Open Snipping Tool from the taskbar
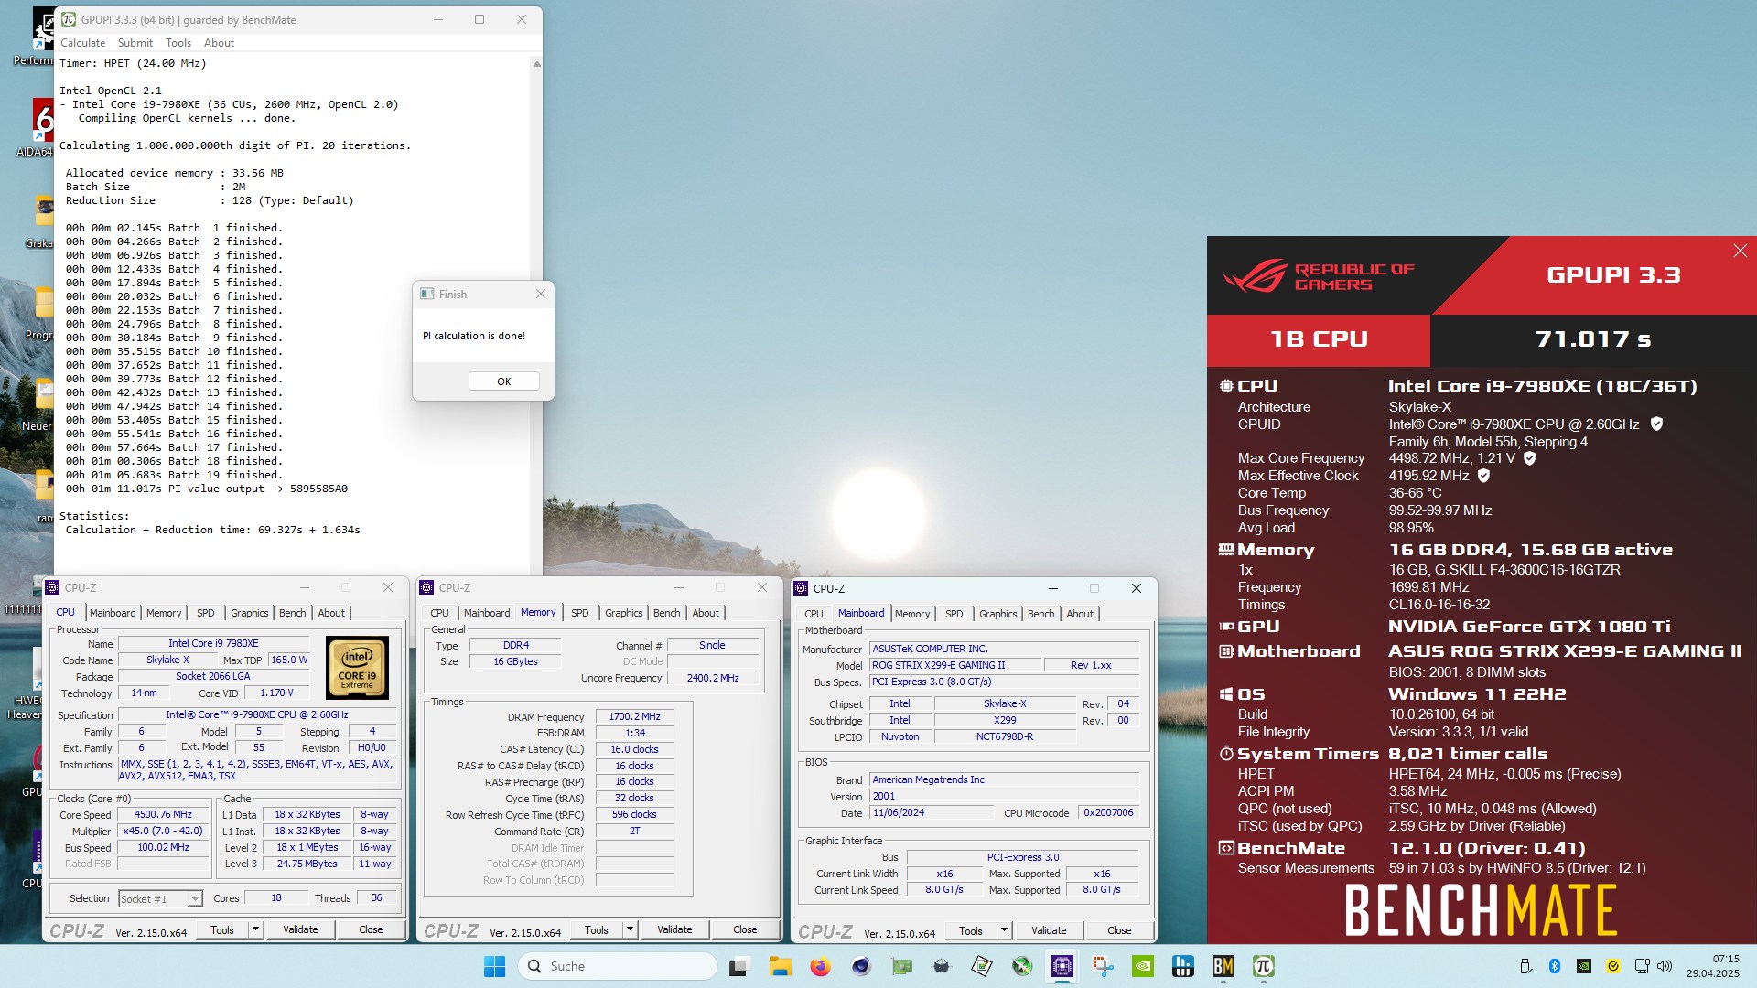Image resolution: width=1757 pixels, height=988 pixels. point(1102,966)
